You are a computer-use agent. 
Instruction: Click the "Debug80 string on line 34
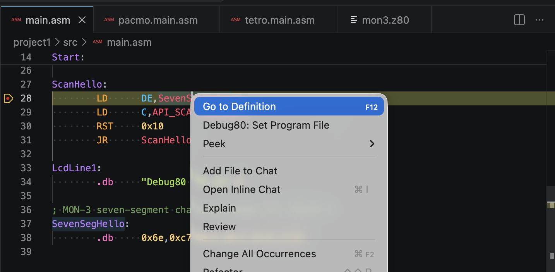(163, 182)
